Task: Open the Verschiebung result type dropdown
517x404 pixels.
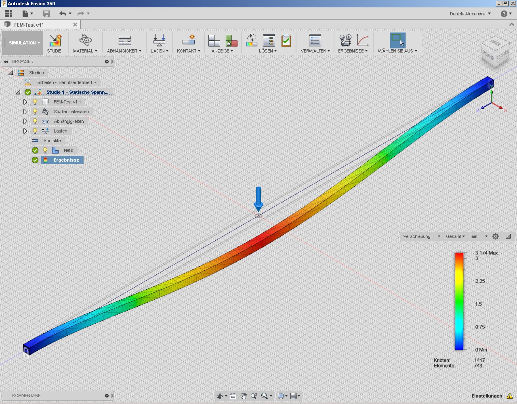Action: click(420, 236)
